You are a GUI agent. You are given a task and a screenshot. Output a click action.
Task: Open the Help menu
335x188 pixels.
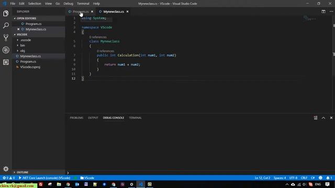(96, 4)
